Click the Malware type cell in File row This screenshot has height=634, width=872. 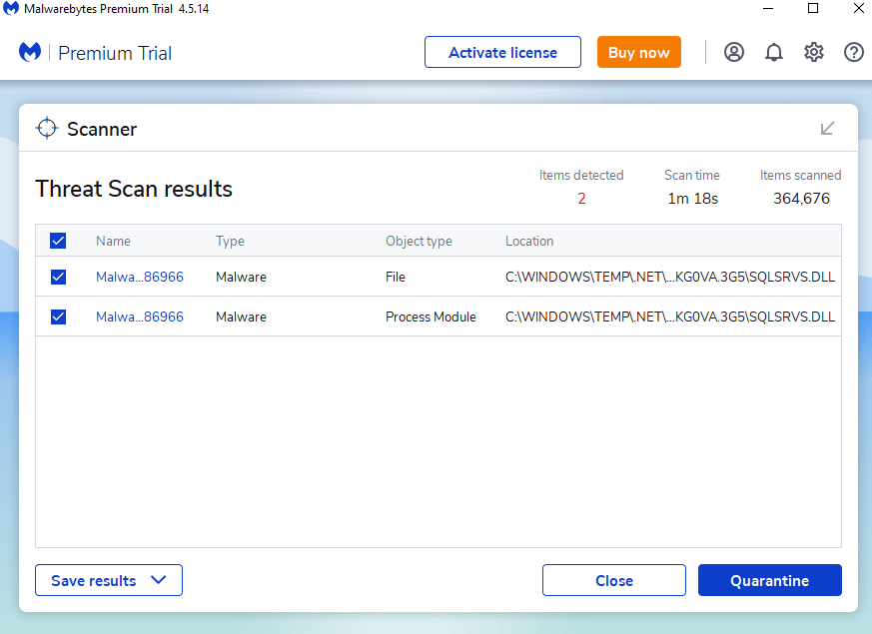(242, 277)
